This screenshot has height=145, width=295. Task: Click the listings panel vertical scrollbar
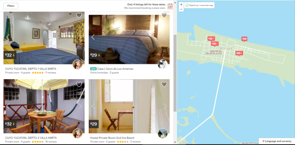coord(175,73)
